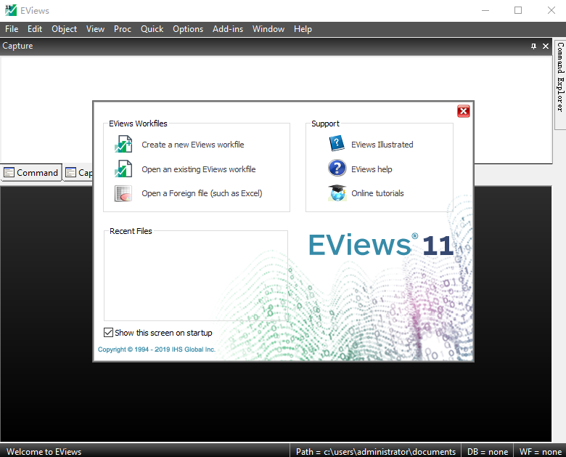Image resolution: width=566 pixels, height=457 pixels.
Task: Click the pin icon on Capture panel
Action: [533, 46]
